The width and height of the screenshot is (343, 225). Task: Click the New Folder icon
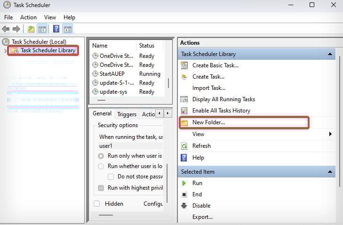point(184,123)
